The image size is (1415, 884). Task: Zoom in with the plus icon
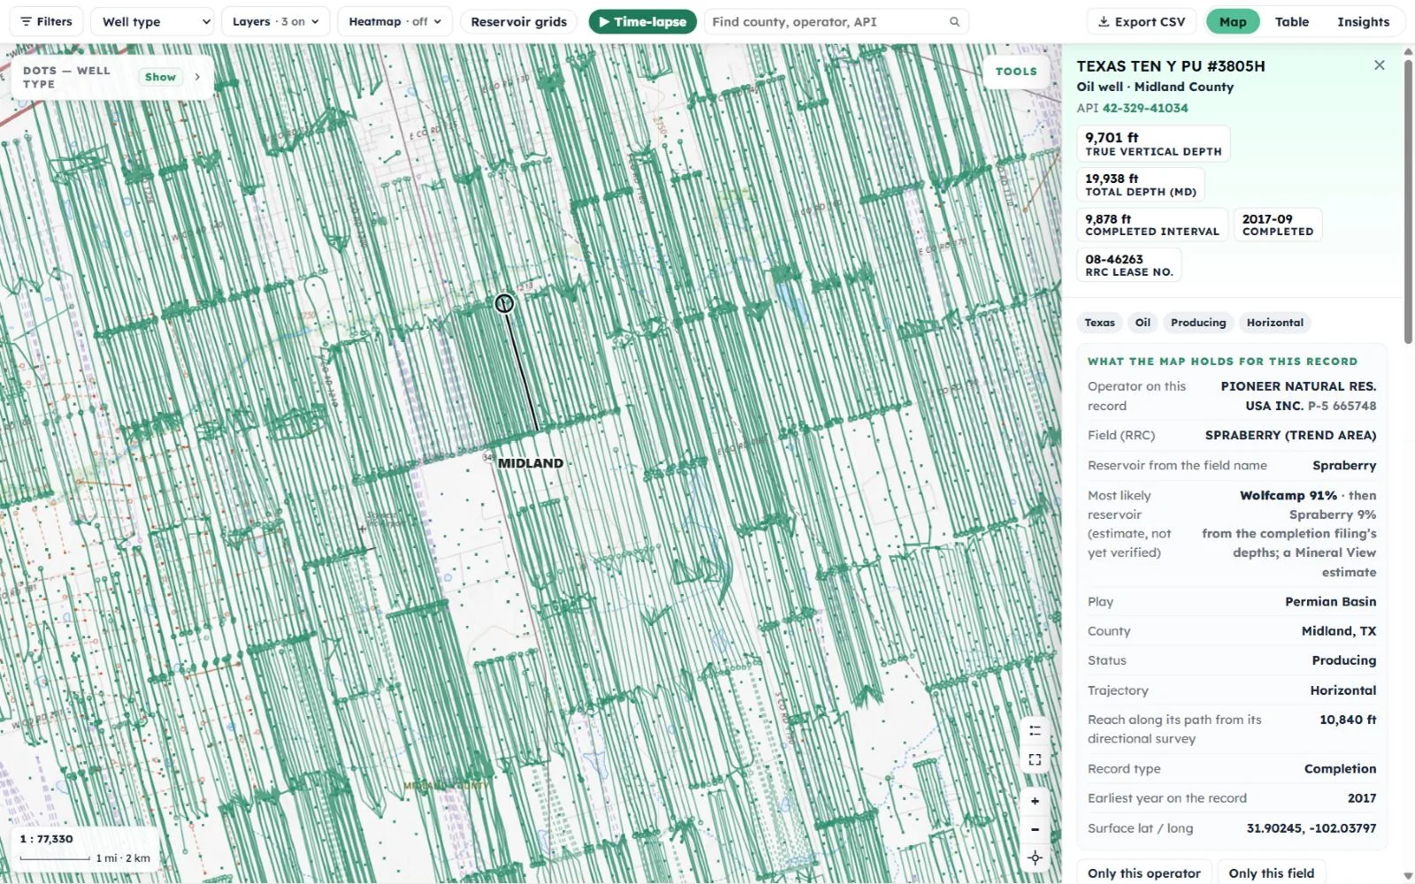pyautogui.click(x=1035, y=802)
